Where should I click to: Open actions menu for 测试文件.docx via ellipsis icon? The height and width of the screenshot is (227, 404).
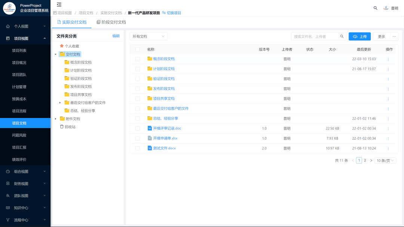click(x=388, y=148)
